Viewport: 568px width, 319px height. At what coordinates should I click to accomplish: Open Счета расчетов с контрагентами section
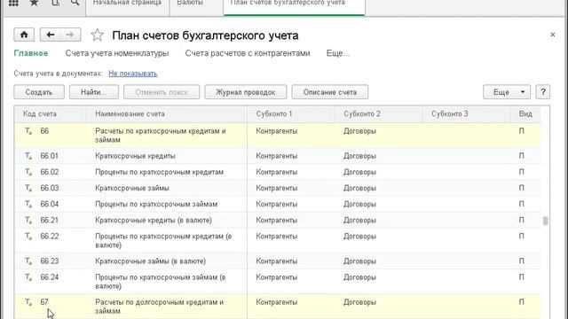(248, 53)
